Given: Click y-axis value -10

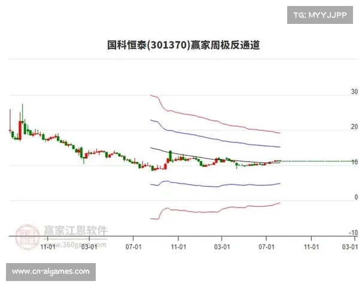Looking at the screenshot, I should (x=353, y=233).
